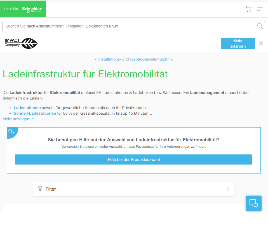
Task: Click the blue magnifier on the help box
Action: [x=11, y=131]
